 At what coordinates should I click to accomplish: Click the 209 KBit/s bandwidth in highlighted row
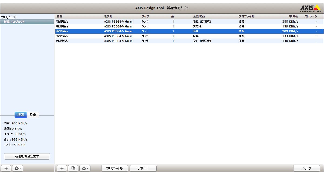(x=290, y=31)
